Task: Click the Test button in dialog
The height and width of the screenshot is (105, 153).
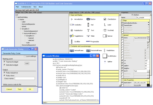Action: click(19, 89)
